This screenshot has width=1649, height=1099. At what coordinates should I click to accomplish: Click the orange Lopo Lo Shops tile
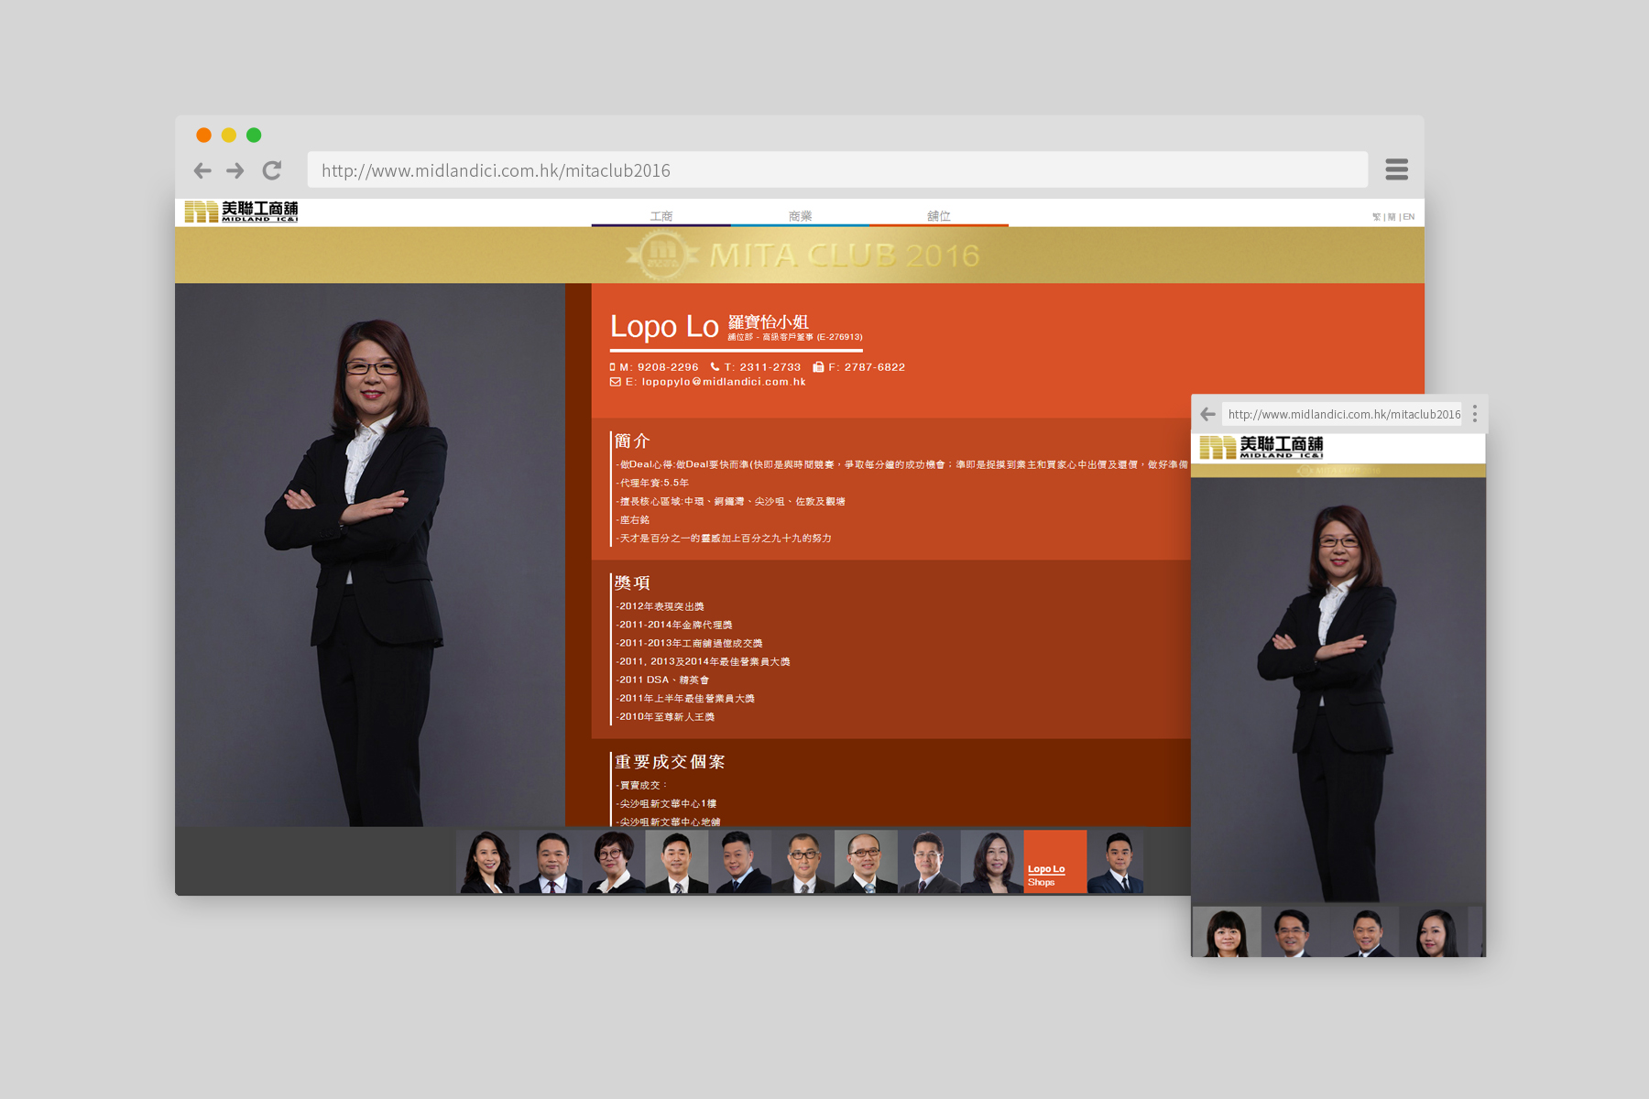1055,862
